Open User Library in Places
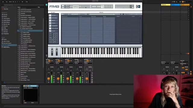The height and width of the screenshot is (108, 193). [6, 41]
